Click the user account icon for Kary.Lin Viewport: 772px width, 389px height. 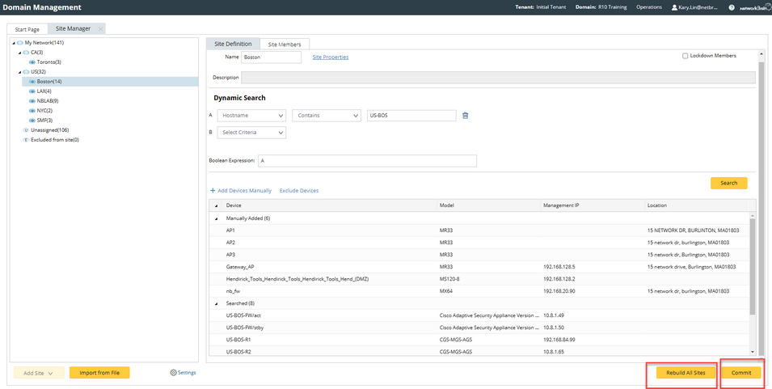tap(675, 7)
